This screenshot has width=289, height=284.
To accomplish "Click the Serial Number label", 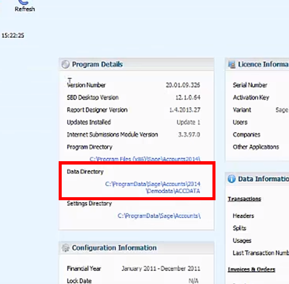I will tap(250, 85).
